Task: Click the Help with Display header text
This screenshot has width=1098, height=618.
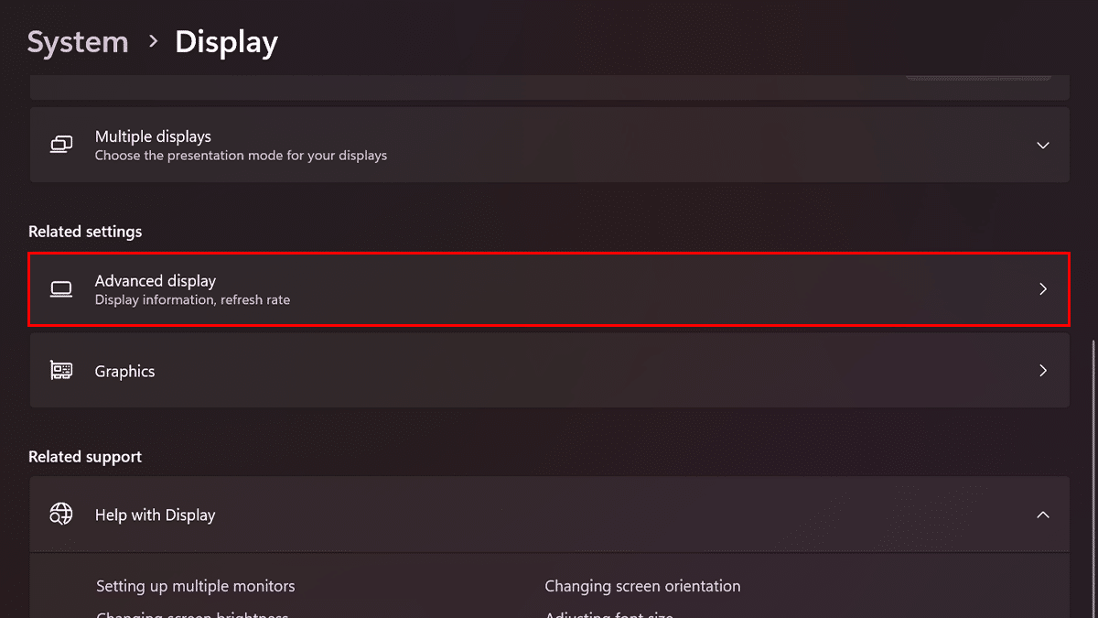Action: pos(156,515)
